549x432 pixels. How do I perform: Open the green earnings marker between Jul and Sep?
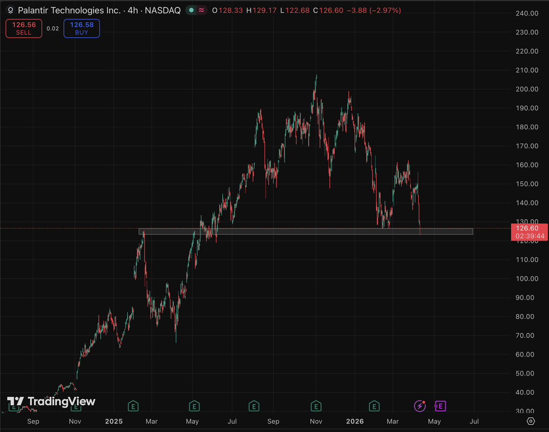pyautogui.click(x=254, y=405)
